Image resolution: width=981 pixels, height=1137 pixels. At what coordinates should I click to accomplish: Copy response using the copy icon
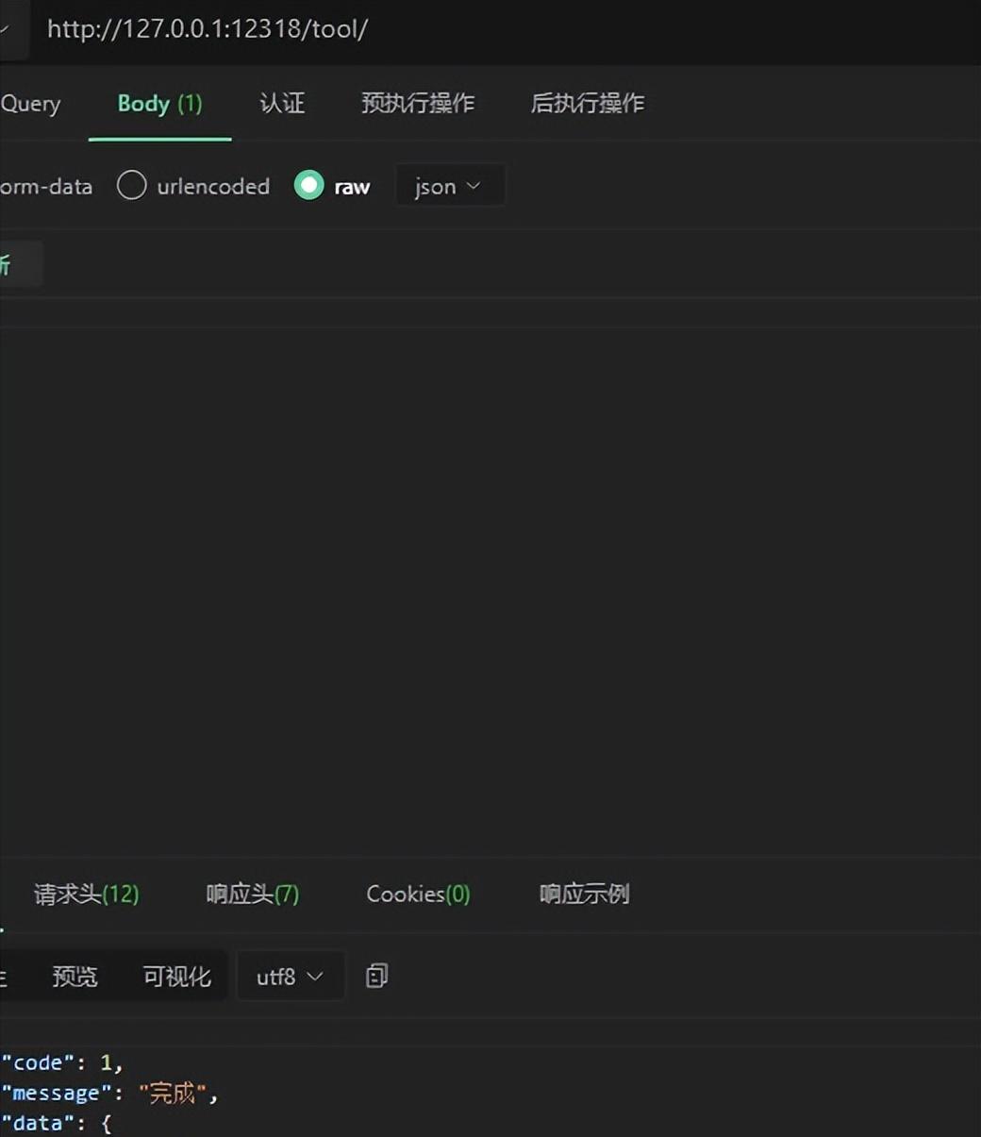376,976
